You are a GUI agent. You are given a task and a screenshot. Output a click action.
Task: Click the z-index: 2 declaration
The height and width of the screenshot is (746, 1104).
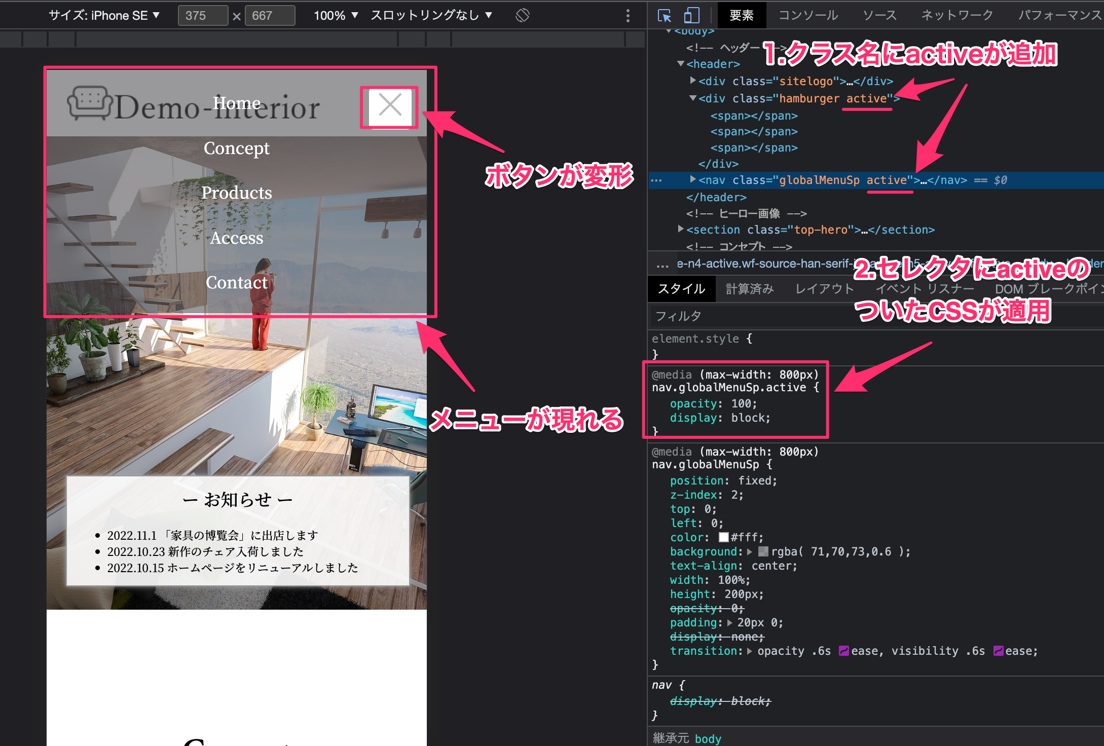point(707,495)
